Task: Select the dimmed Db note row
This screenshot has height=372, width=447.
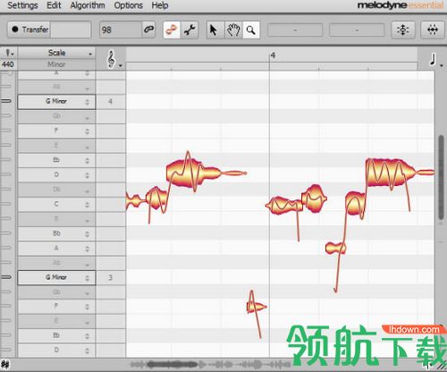Action: [x=56, y=190]
